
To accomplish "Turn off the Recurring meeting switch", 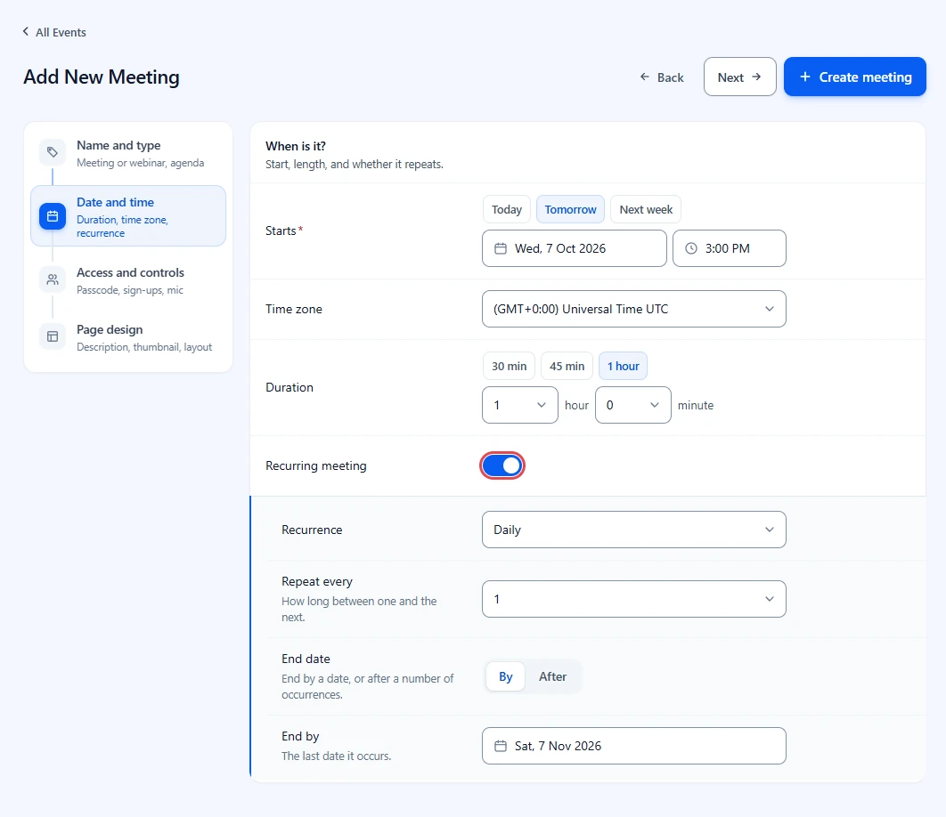I will [x=502, y=465].
